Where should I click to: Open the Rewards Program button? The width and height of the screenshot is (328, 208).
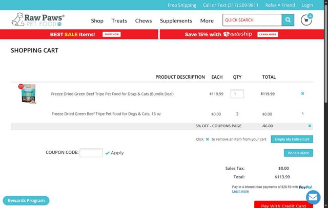click(x=26, y=200)
